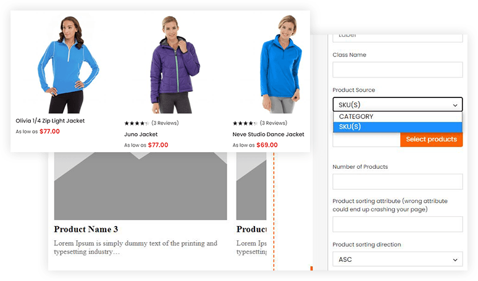Open the Product Source dropdown
Screen dimensions: 478x281
[x=398, y=105]
